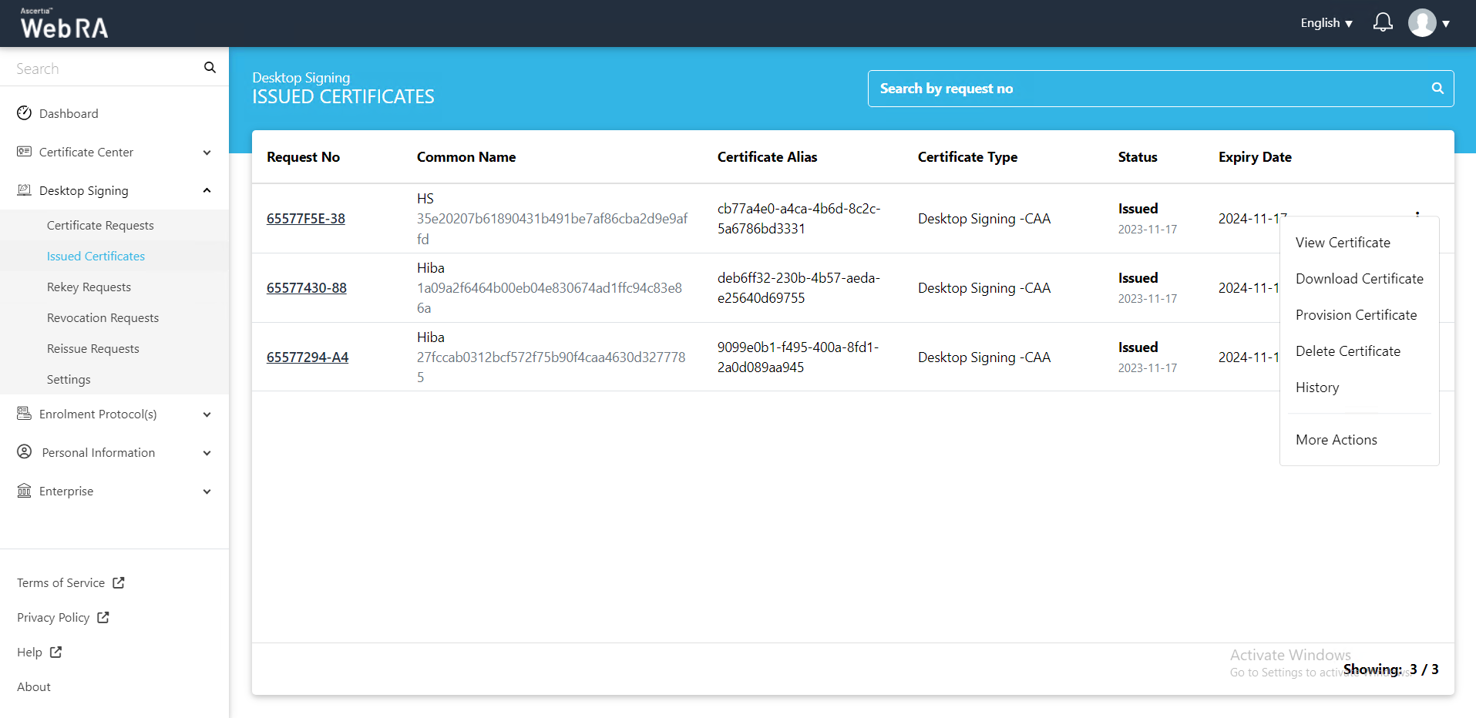The height and width of the screenshot is (718, 1476).
Task: Open the Terms of Service external link icon
Action: pos(119,583)
